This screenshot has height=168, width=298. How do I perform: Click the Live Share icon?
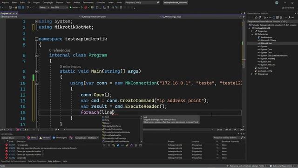click(283, 8)
